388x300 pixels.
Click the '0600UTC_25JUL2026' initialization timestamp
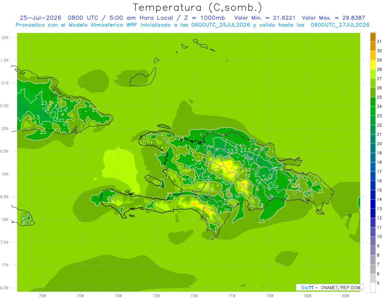point(221,25)
